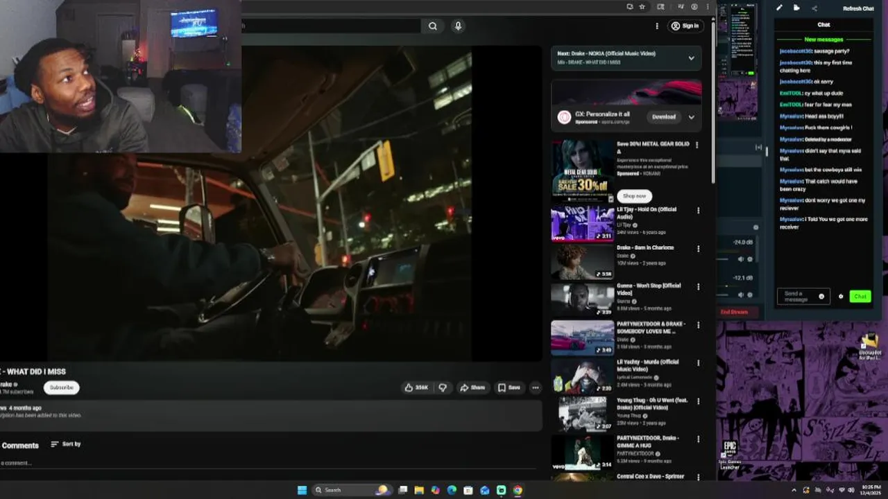Open options for Lil Tjay Hold On
The height and width of the screenshot is (499, 888).
click(x=698, y=210)
